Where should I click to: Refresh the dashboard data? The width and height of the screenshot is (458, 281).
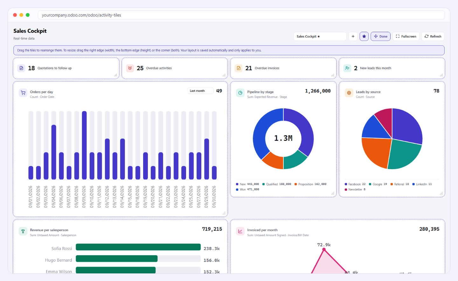coord(433,36)
